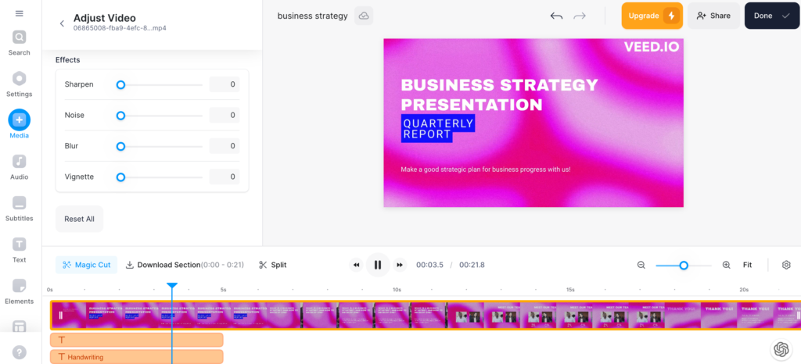Viewport: 801px width, 364px height.
Task: Go back from Adjust Video panel
Action: tap(62, 23)
